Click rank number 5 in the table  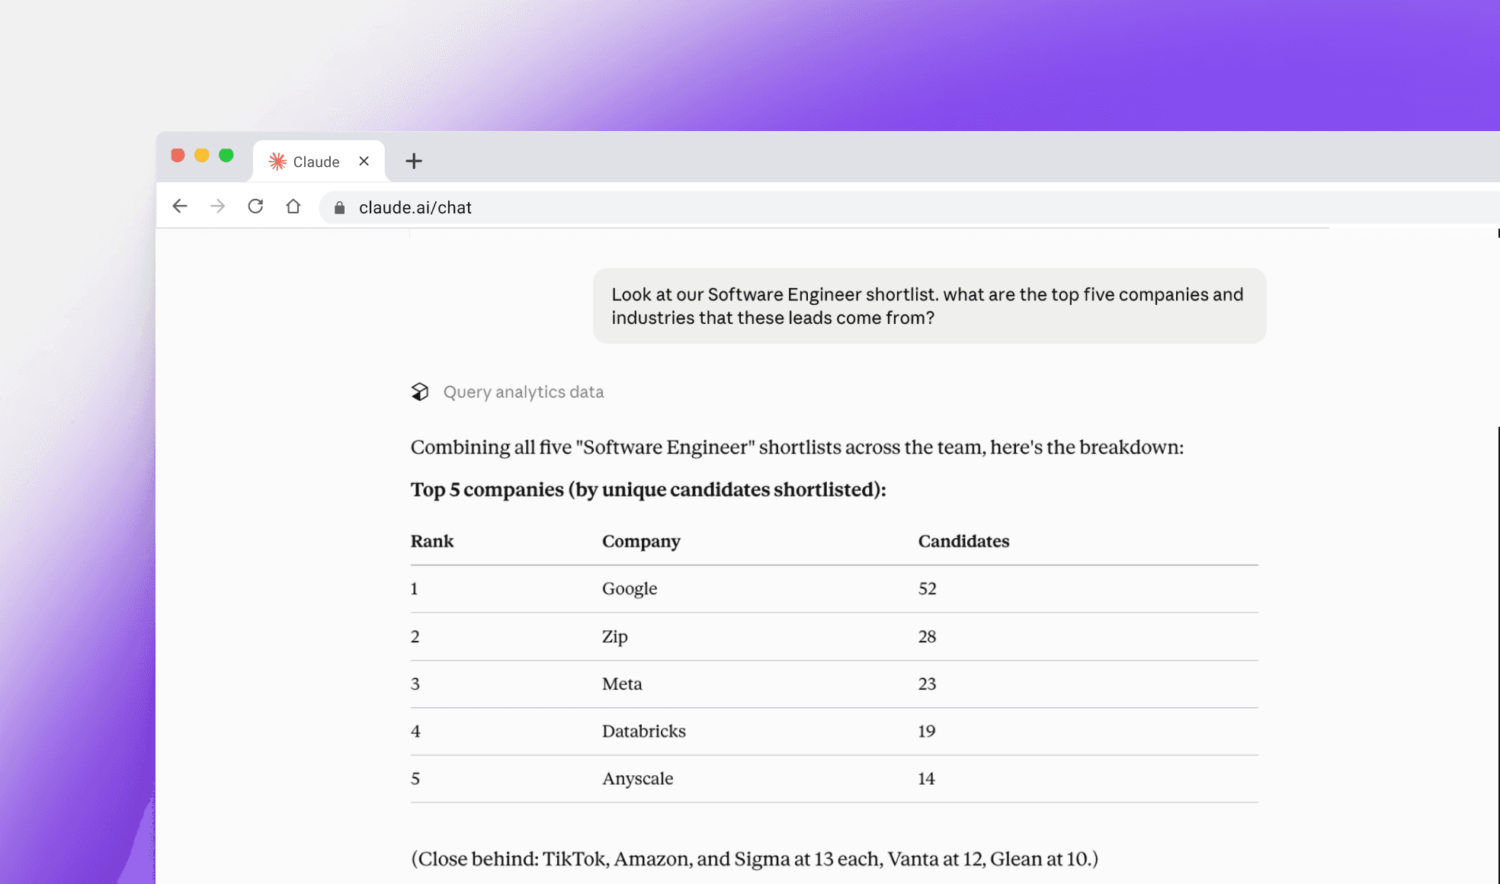click(x=415, y=778)
